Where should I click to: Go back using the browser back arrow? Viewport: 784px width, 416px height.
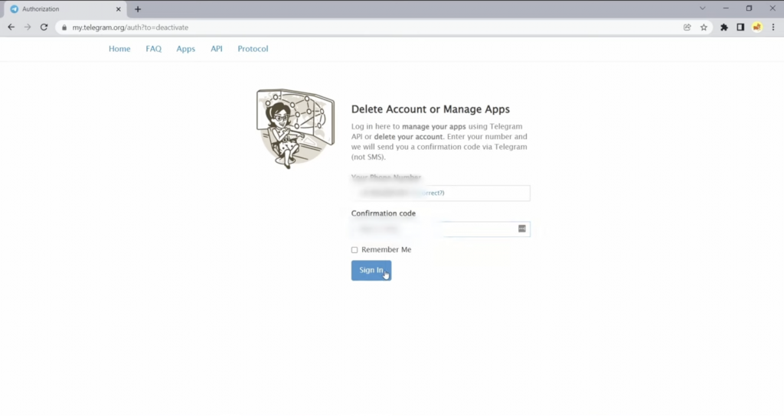pyautogui.click(x=11, y=28)
